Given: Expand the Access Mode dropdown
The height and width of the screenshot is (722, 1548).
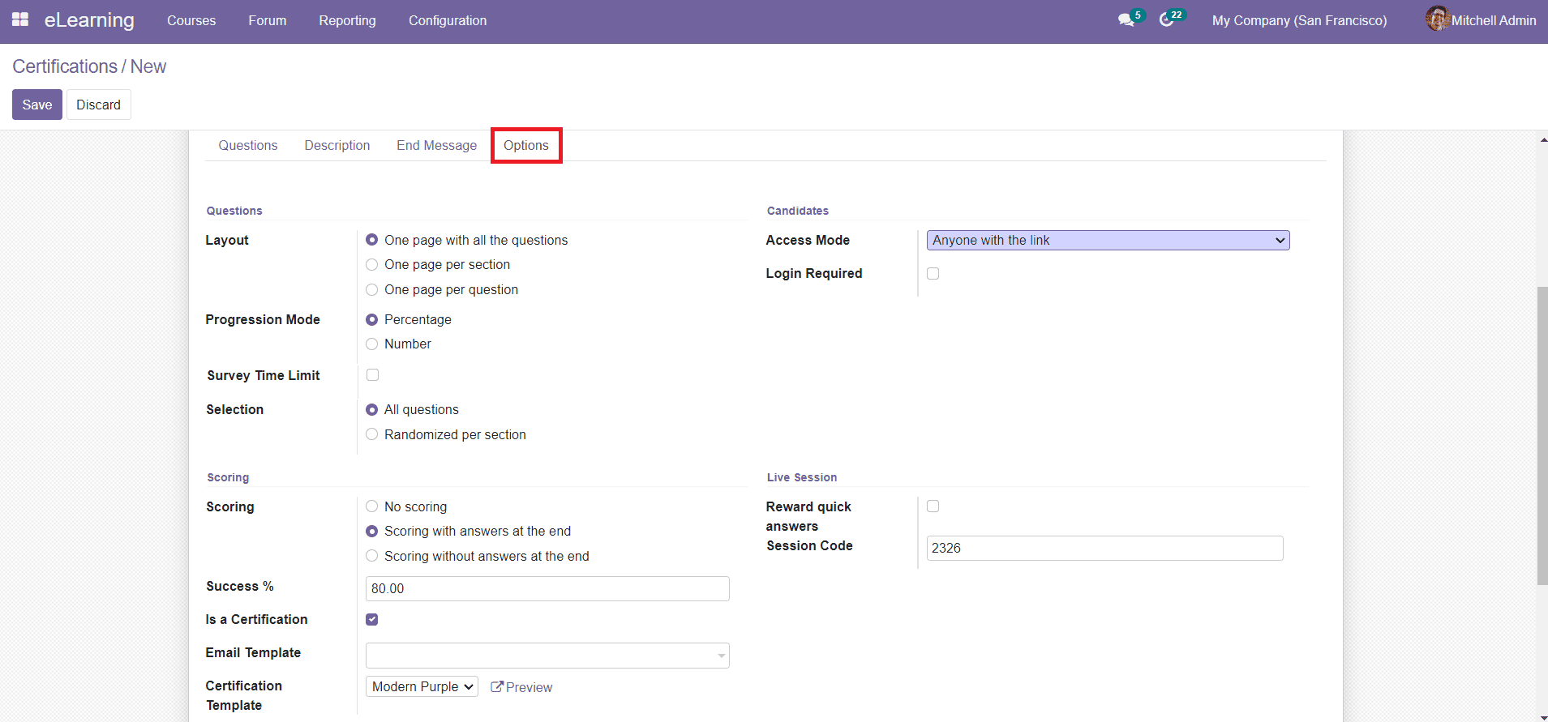Looking at the screenshot, I should pos(1108,241).
